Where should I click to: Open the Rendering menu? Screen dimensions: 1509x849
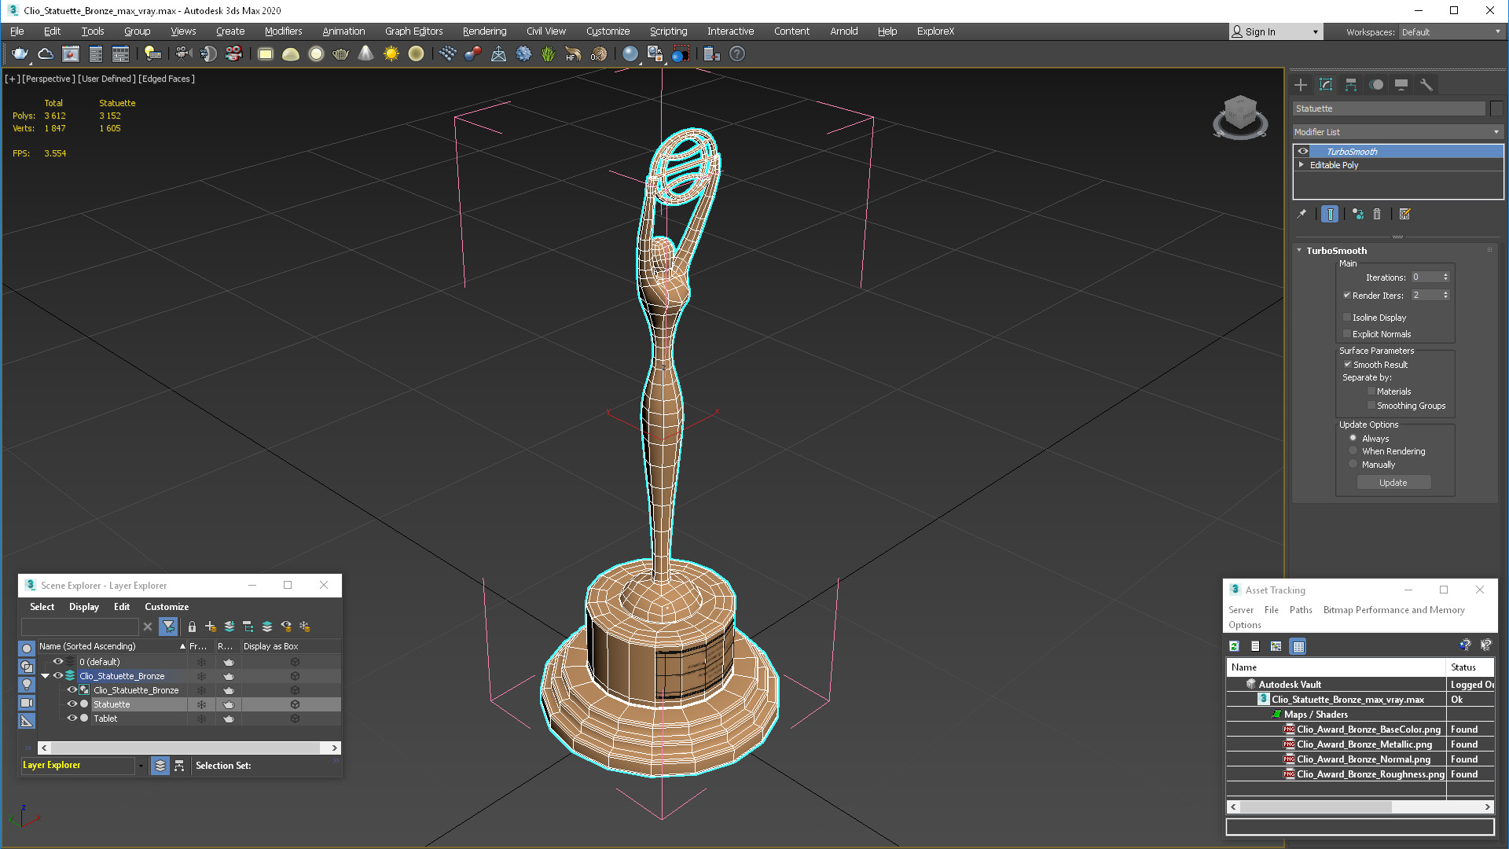click(x=484, y=31)
